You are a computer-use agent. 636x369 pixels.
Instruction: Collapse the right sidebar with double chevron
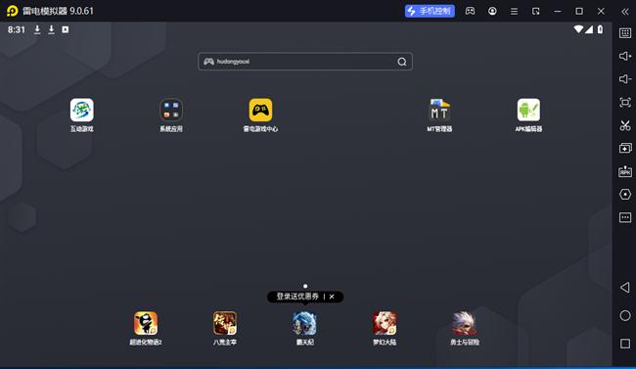(625, 12)
